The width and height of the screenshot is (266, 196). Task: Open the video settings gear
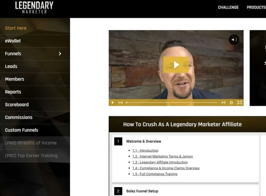[231, 103]
